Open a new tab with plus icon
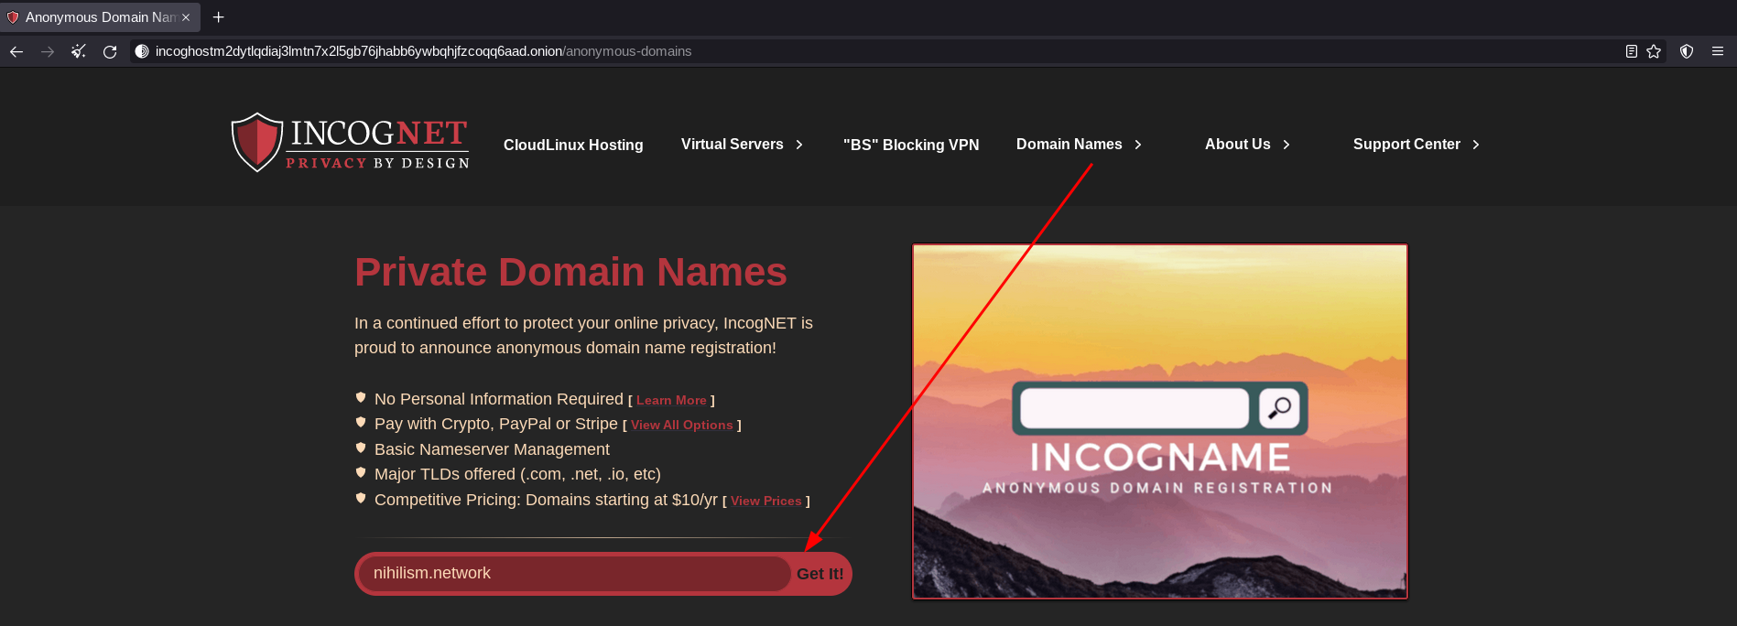1737x626 pixels. [x=219, y=16]
